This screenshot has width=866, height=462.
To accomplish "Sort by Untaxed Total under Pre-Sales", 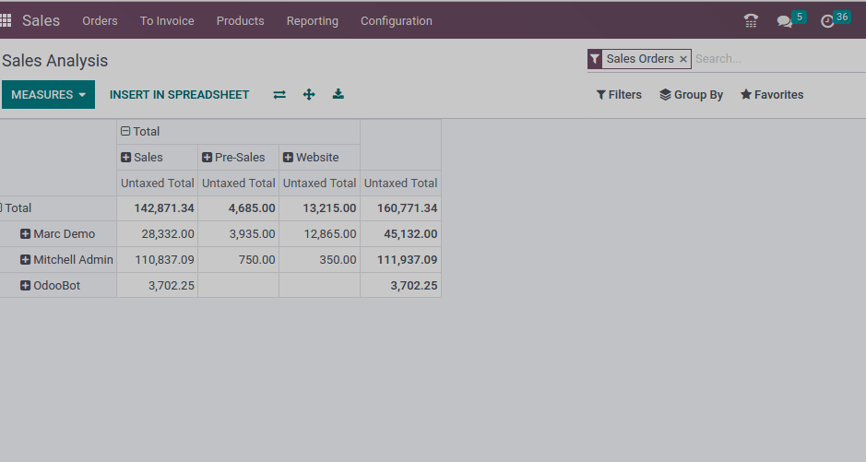I will coord(238,183).
